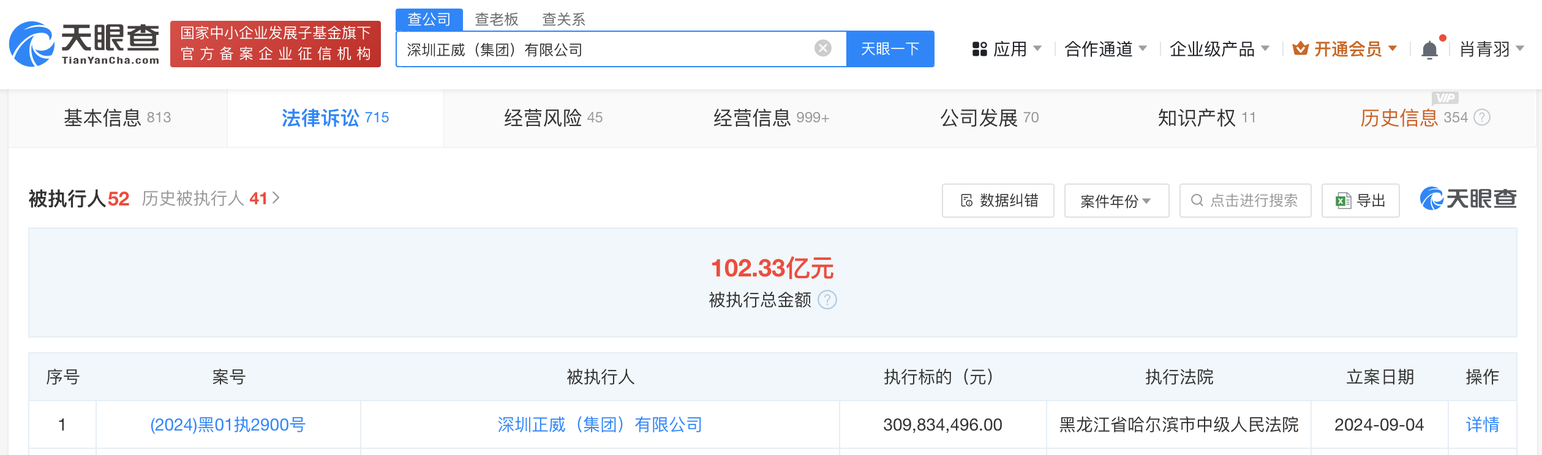Viewport: 1542px width, 455px height.
Task: Open the TianYanCha logo home link
Action: [x=84, y=44]
